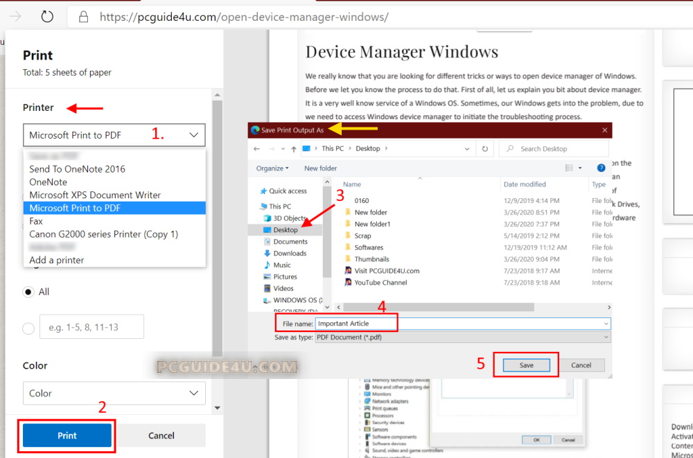
Task: Refresh the Desktop folder in Save dialog
Action: (484, 149)
